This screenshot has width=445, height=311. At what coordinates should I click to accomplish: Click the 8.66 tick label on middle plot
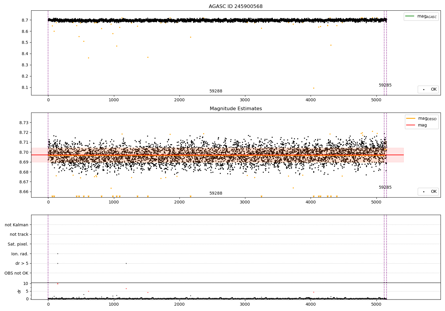pyautogui.click(x=23, y=192)
